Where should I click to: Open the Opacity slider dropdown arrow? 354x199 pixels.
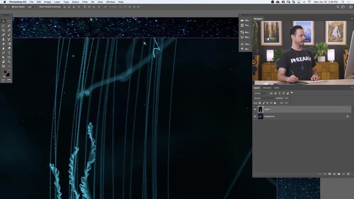(x=291, y=98)
